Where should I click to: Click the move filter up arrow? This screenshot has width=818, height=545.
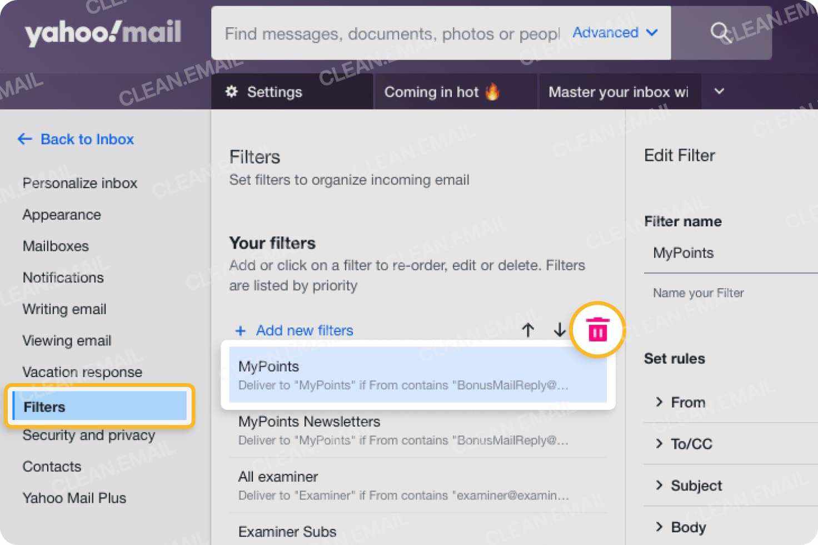tap(528, 330)
